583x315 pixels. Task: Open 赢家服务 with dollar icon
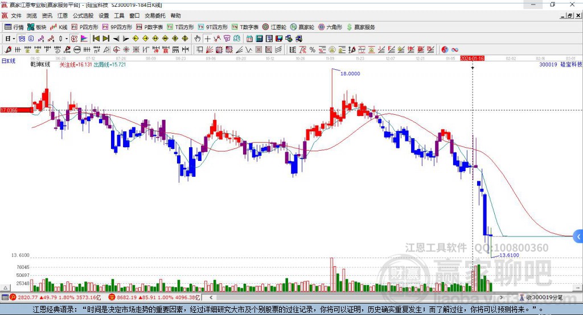(360, 27)
